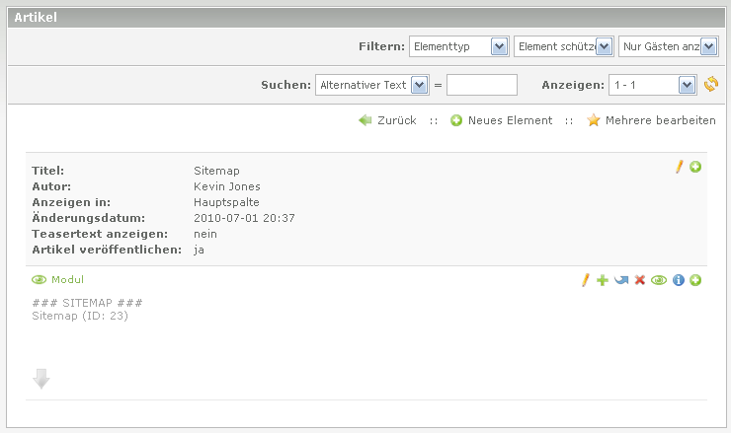731x433 pixels.
Task: Delete the Modul element with the red X
Action: point(639,280)
